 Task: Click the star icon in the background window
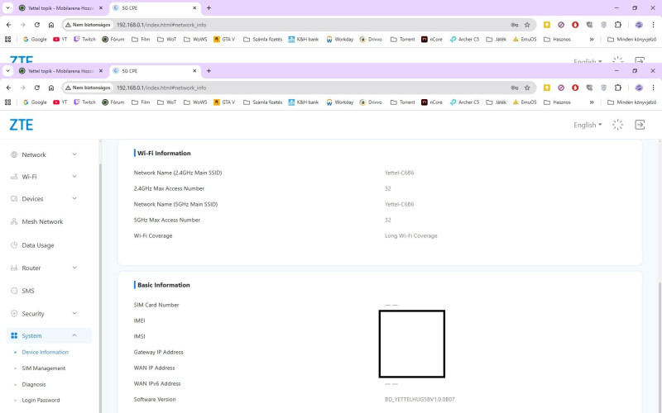[x=527, y=25]
